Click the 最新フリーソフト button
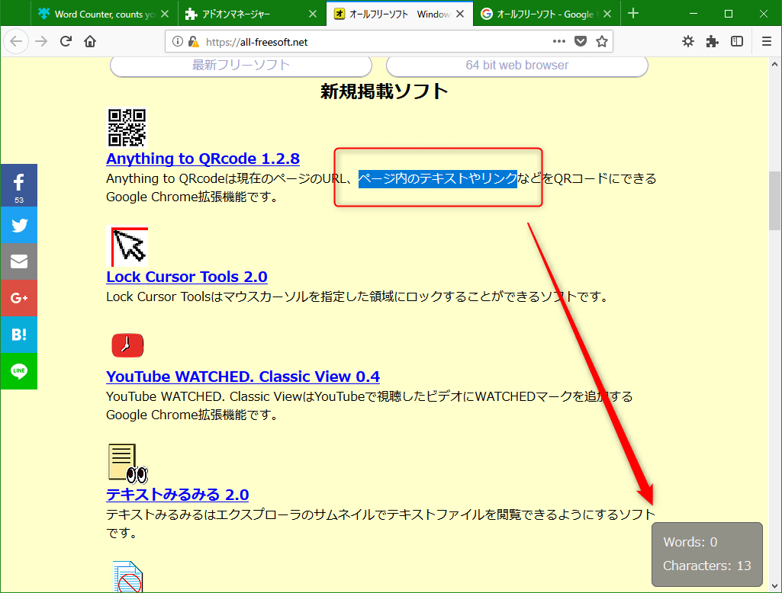Viewport: 782px width, 593px height. click(x=241, y=66)
